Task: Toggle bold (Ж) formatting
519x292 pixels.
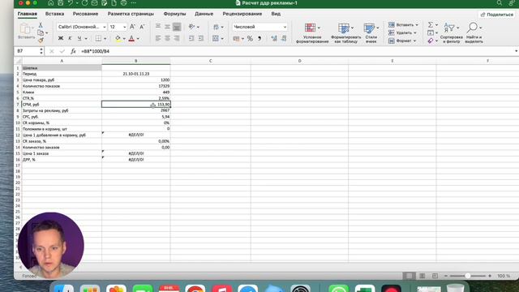Action: (61, 39)
